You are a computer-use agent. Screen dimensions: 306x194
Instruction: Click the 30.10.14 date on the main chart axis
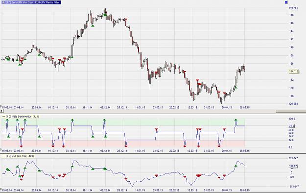click(71, 107)
